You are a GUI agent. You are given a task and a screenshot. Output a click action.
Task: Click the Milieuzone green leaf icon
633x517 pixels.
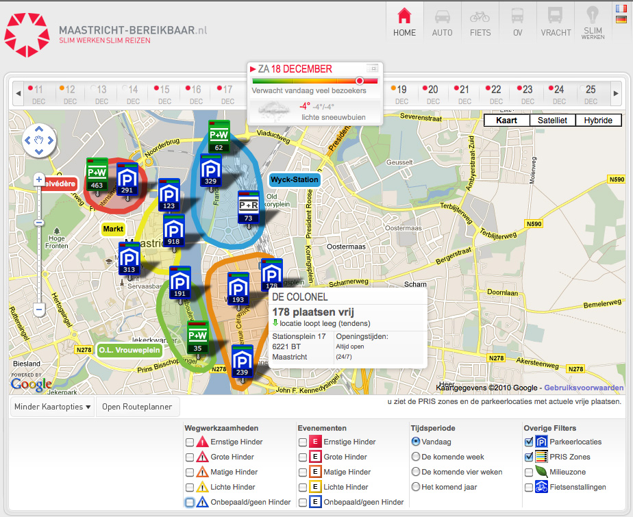tap(541, 472)
